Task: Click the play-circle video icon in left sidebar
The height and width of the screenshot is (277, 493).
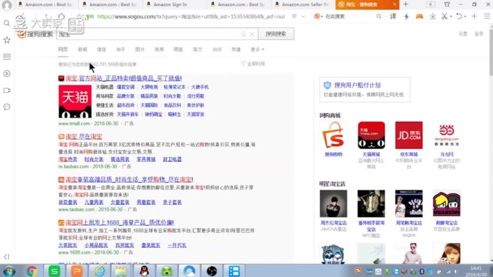Action: pos(6,74)
